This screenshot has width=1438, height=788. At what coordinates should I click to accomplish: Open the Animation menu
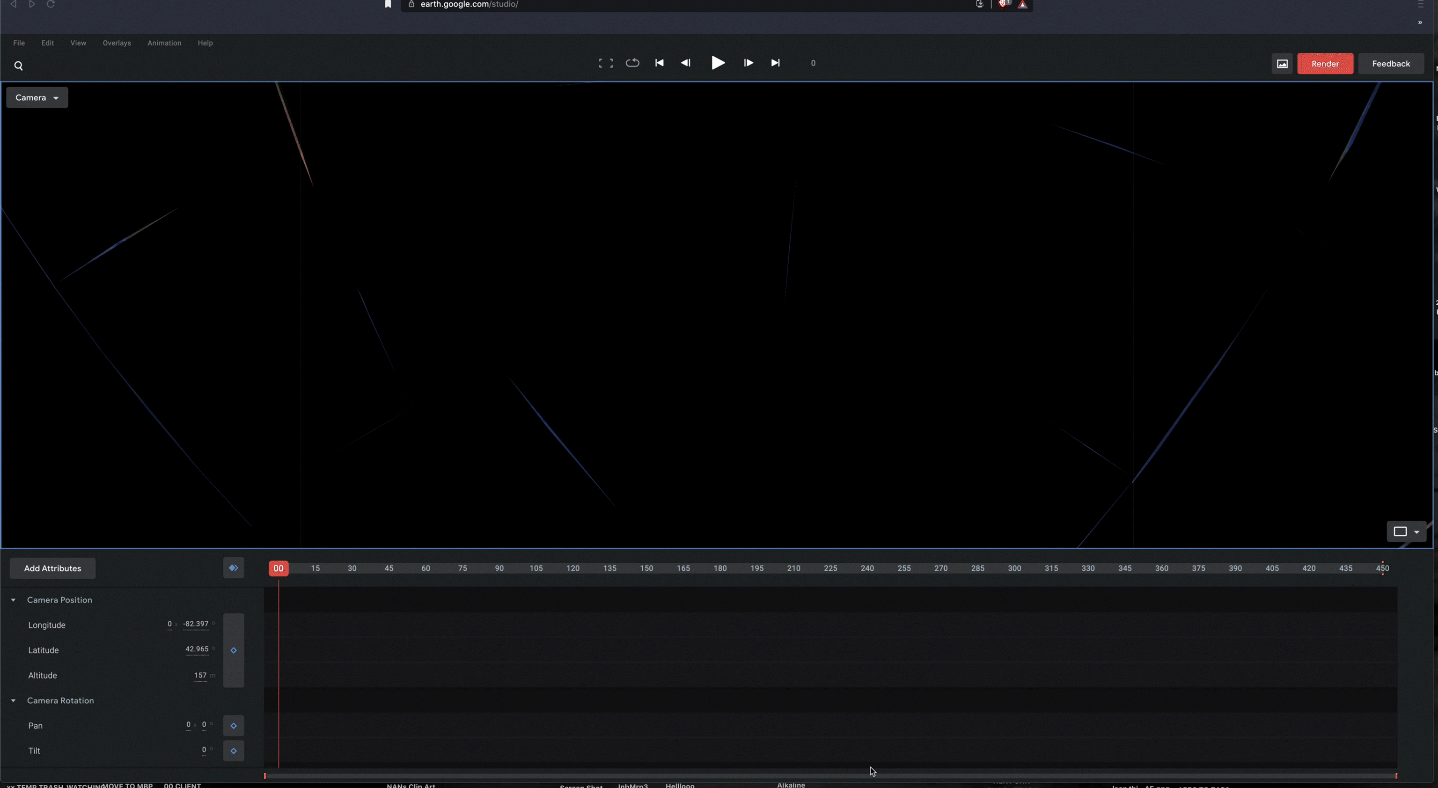click(164, 43)
